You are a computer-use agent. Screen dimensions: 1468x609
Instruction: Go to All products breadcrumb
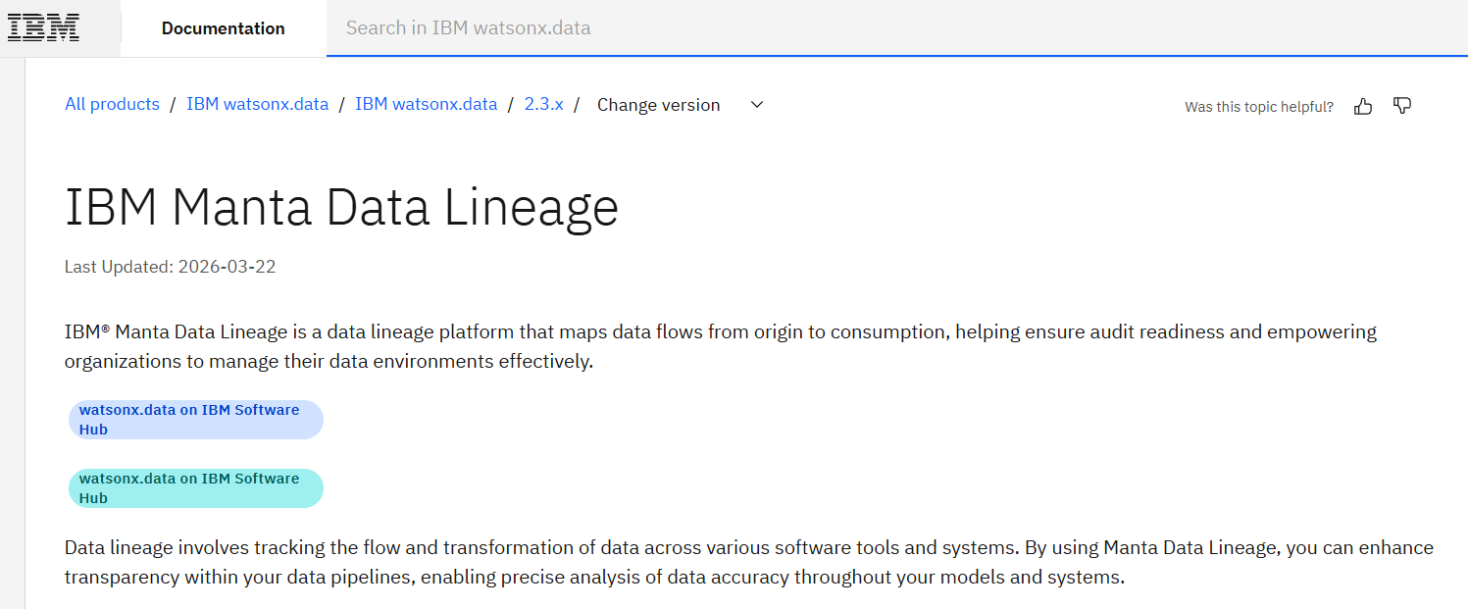[112, 104]
